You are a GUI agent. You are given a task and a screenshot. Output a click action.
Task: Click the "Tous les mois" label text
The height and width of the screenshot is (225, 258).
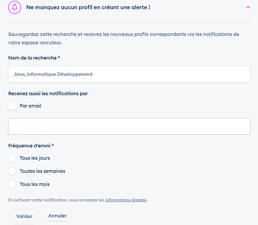coord(34,184)
